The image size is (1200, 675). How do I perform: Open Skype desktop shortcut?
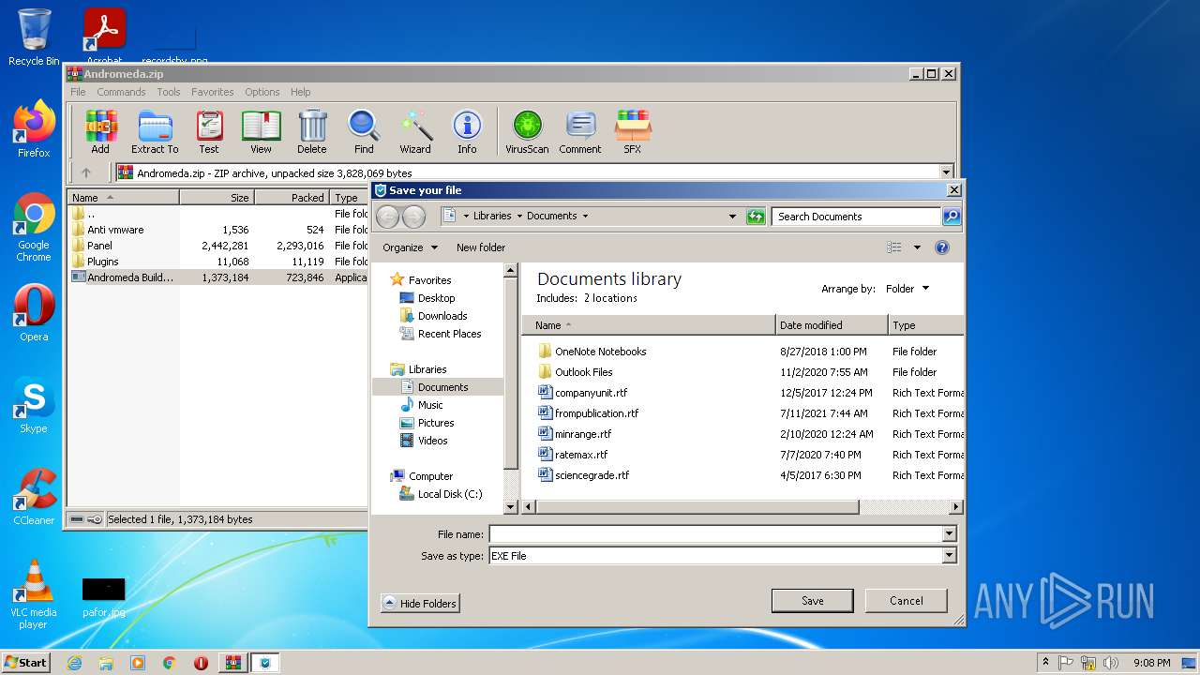coord(34,405)
